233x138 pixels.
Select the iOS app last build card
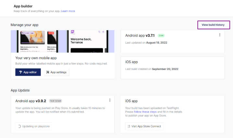[172, 68]
